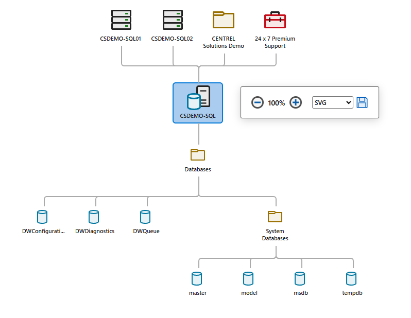411x318 pixels.
Task: Click the 100% zoom level text
Action: [x=276, y=103]
